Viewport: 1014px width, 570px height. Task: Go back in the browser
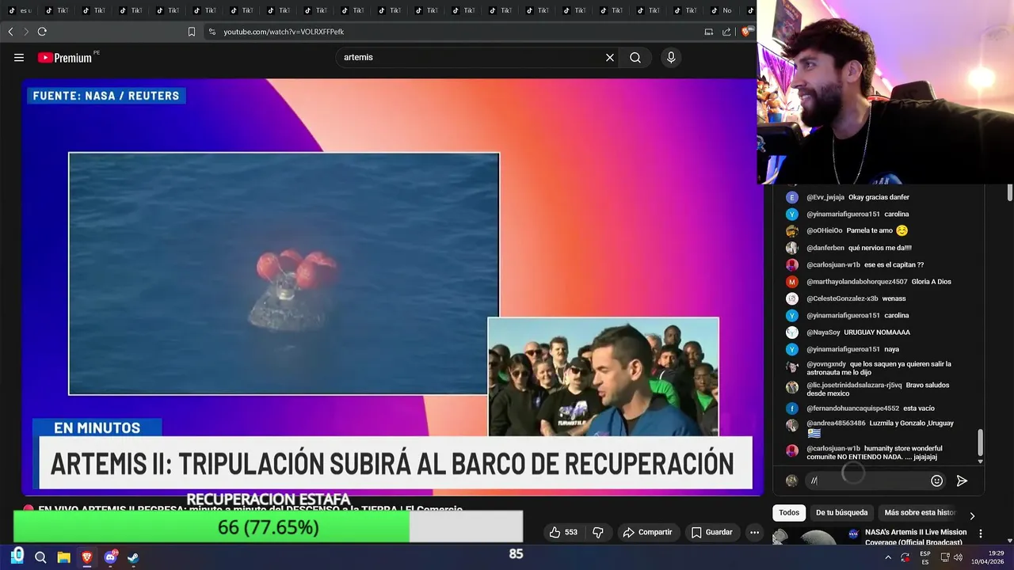pos(10,32)
